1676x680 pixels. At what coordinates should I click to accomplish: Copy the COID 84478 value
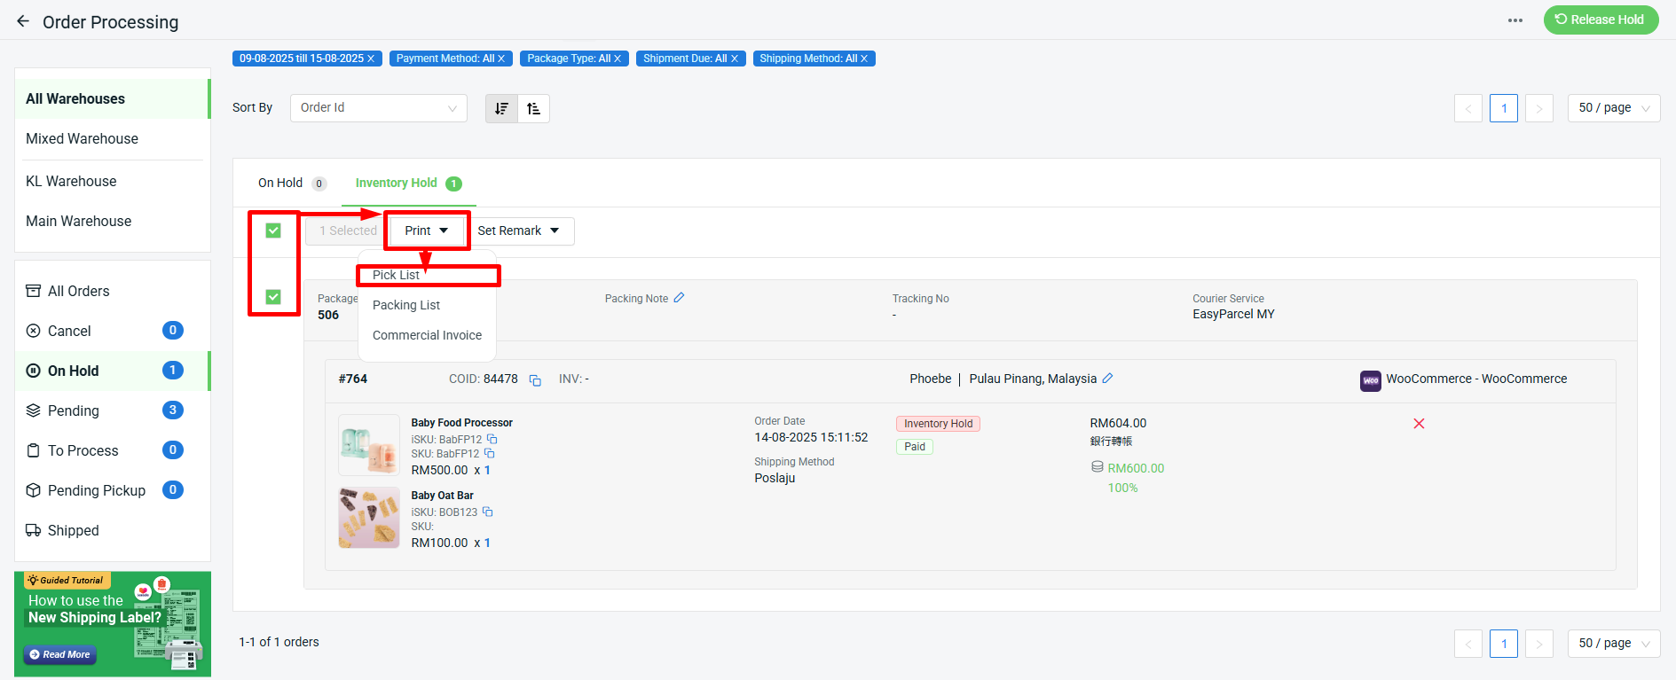coord(535,379)
